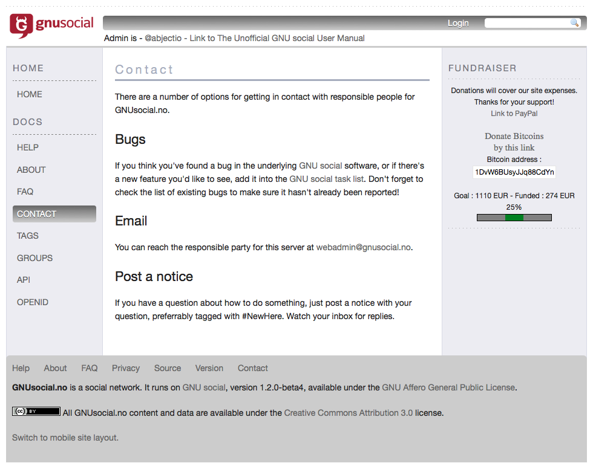Open the footer Privacy link
Image resolution: width=593 pixels, height=466 pixels.
coord(126,368)
